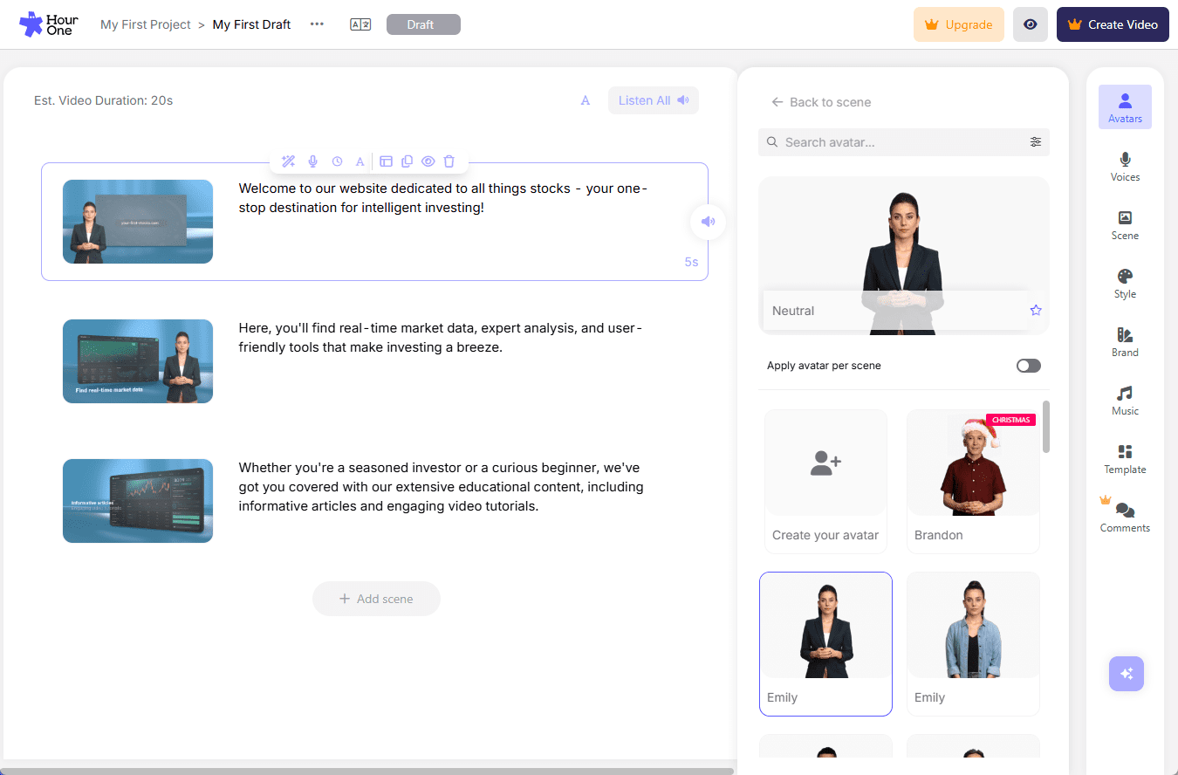Open the Style panel tab
The image size is (1178, 775).
pyautogui.click(x=1125, y=283)
